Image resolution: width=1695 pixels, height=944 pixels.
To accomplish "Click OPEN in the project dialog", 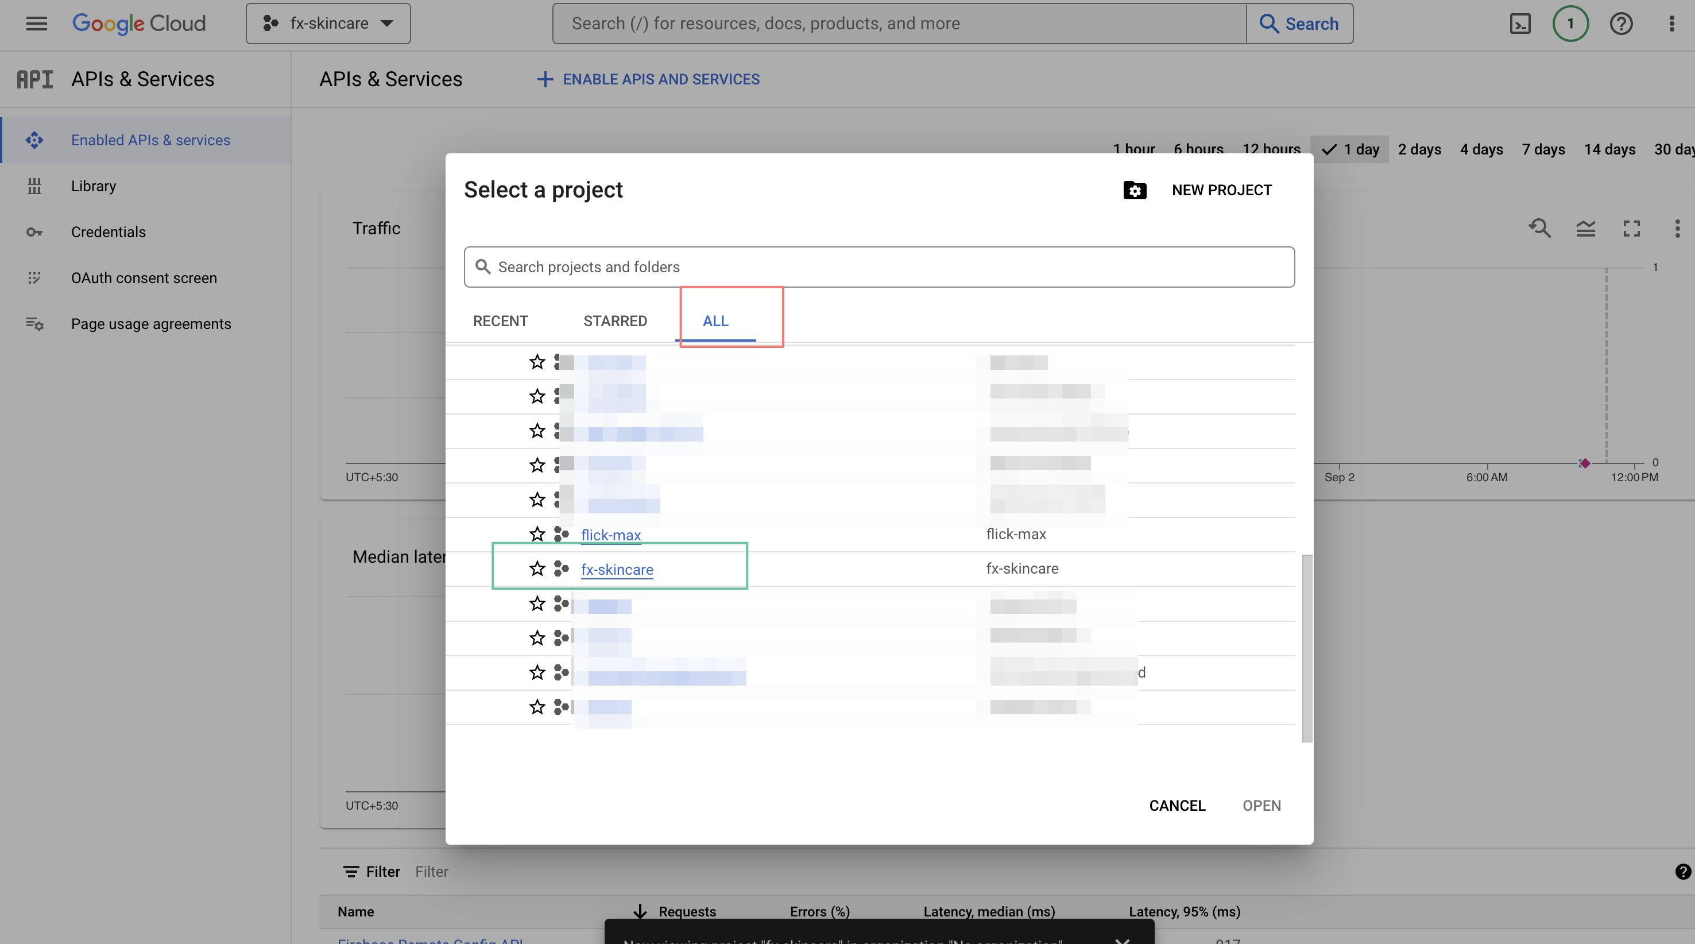I will [x=1261, y=806].
